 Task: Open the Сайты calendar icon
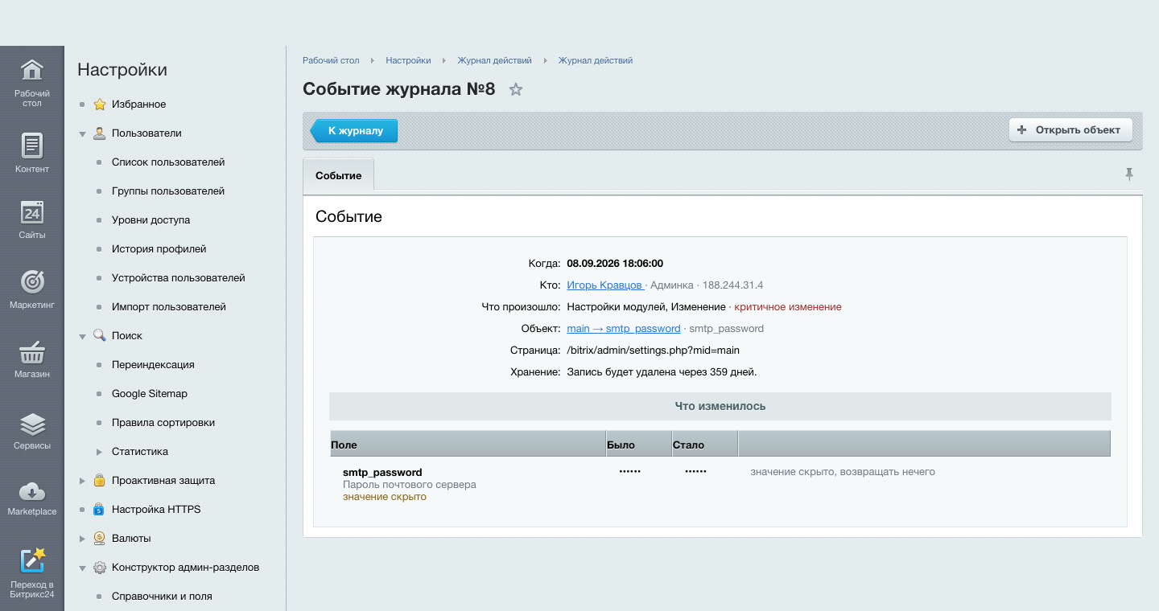(32, 212)
